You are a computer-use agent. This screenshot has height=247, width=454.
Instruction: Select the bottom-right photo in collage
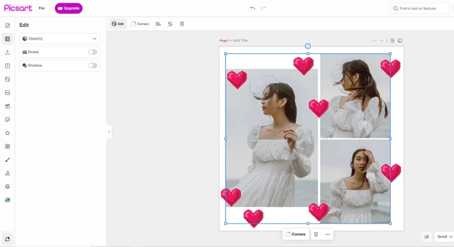[x=355, y=181]
